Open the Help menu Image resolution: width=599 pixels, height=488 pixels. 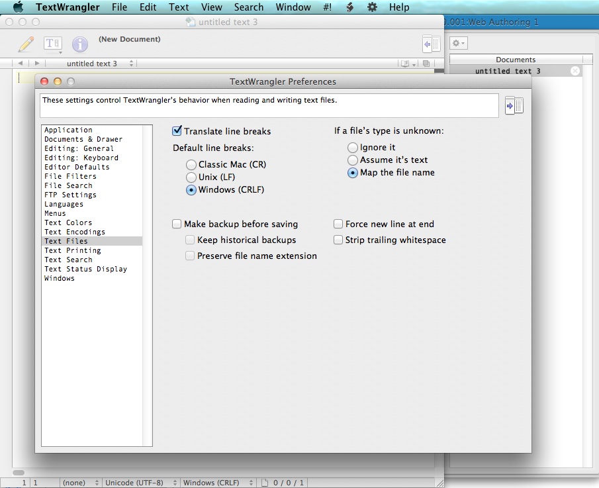(x=399, y=7)
